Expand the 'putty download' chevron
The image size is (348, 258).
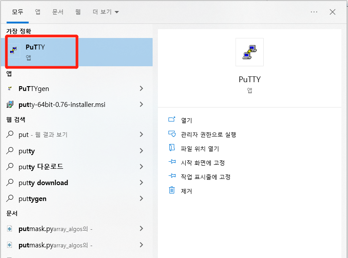click(x=142, y=182)
